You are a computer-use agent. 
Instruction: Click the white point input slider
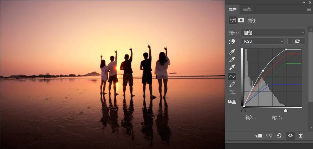tap(286, 110)
